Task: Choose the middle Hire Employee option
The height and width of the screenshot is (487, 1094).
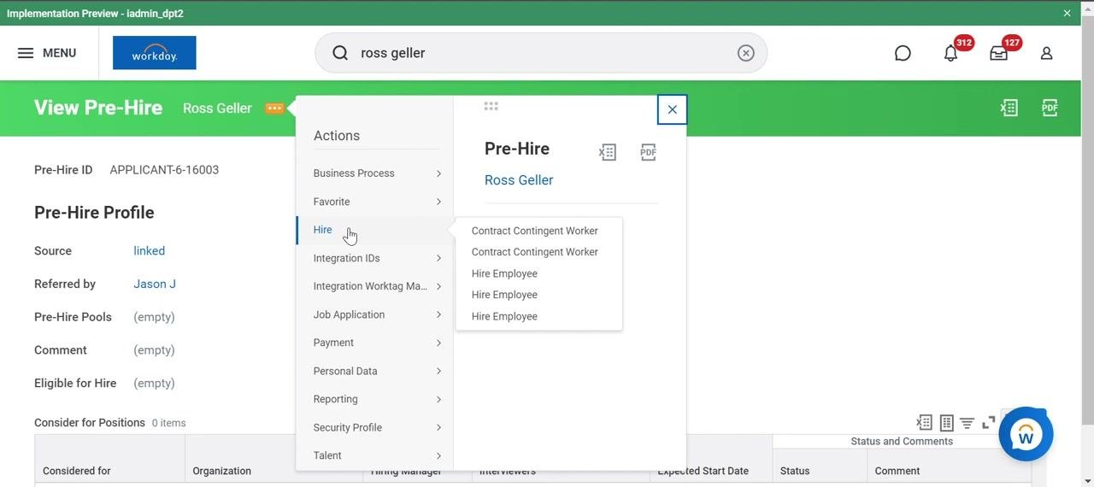Action: (504, 295)
